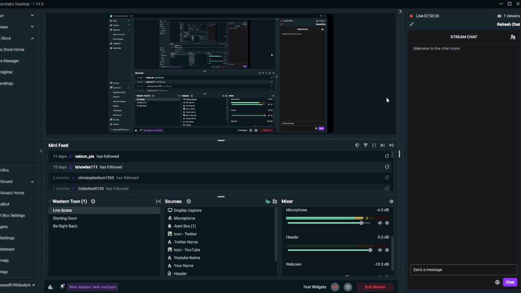Screen dimensions: 521x293
Task: Click the Send a message field
Action: 464,269
